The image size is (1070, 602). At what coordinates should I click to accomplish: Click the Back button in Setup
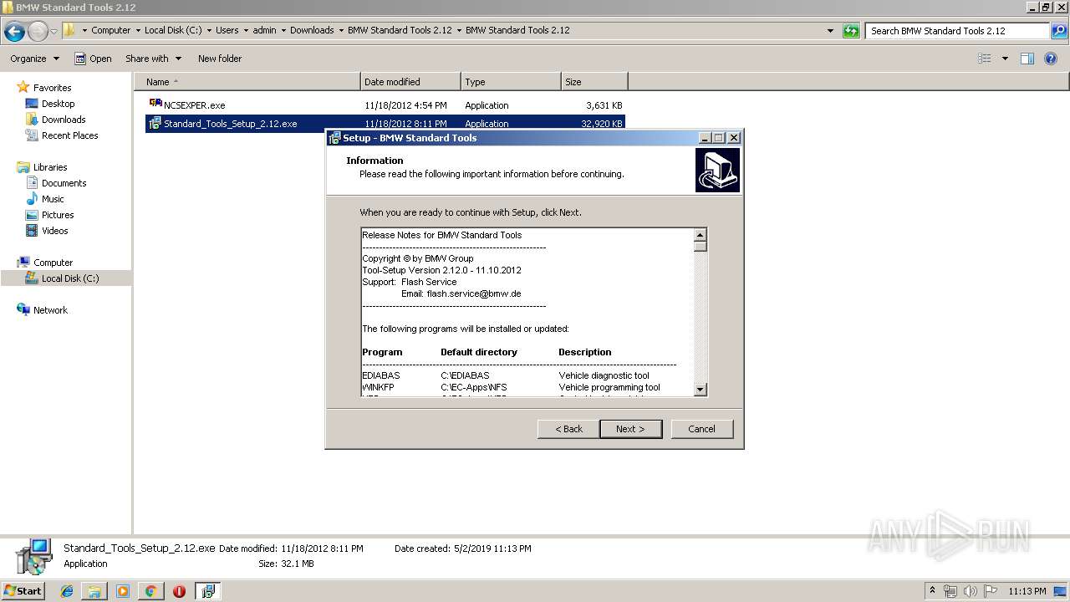568,429
